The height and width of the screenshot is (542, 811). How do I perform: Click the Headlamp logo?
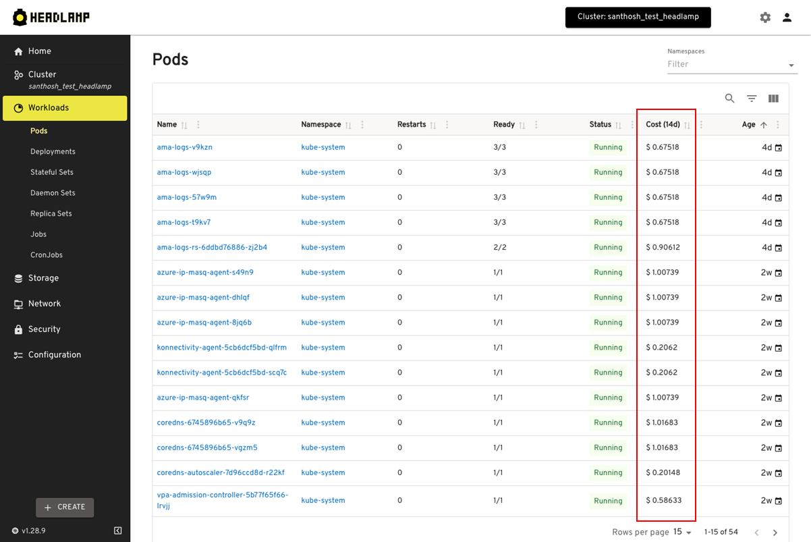(x=51, y=18)
